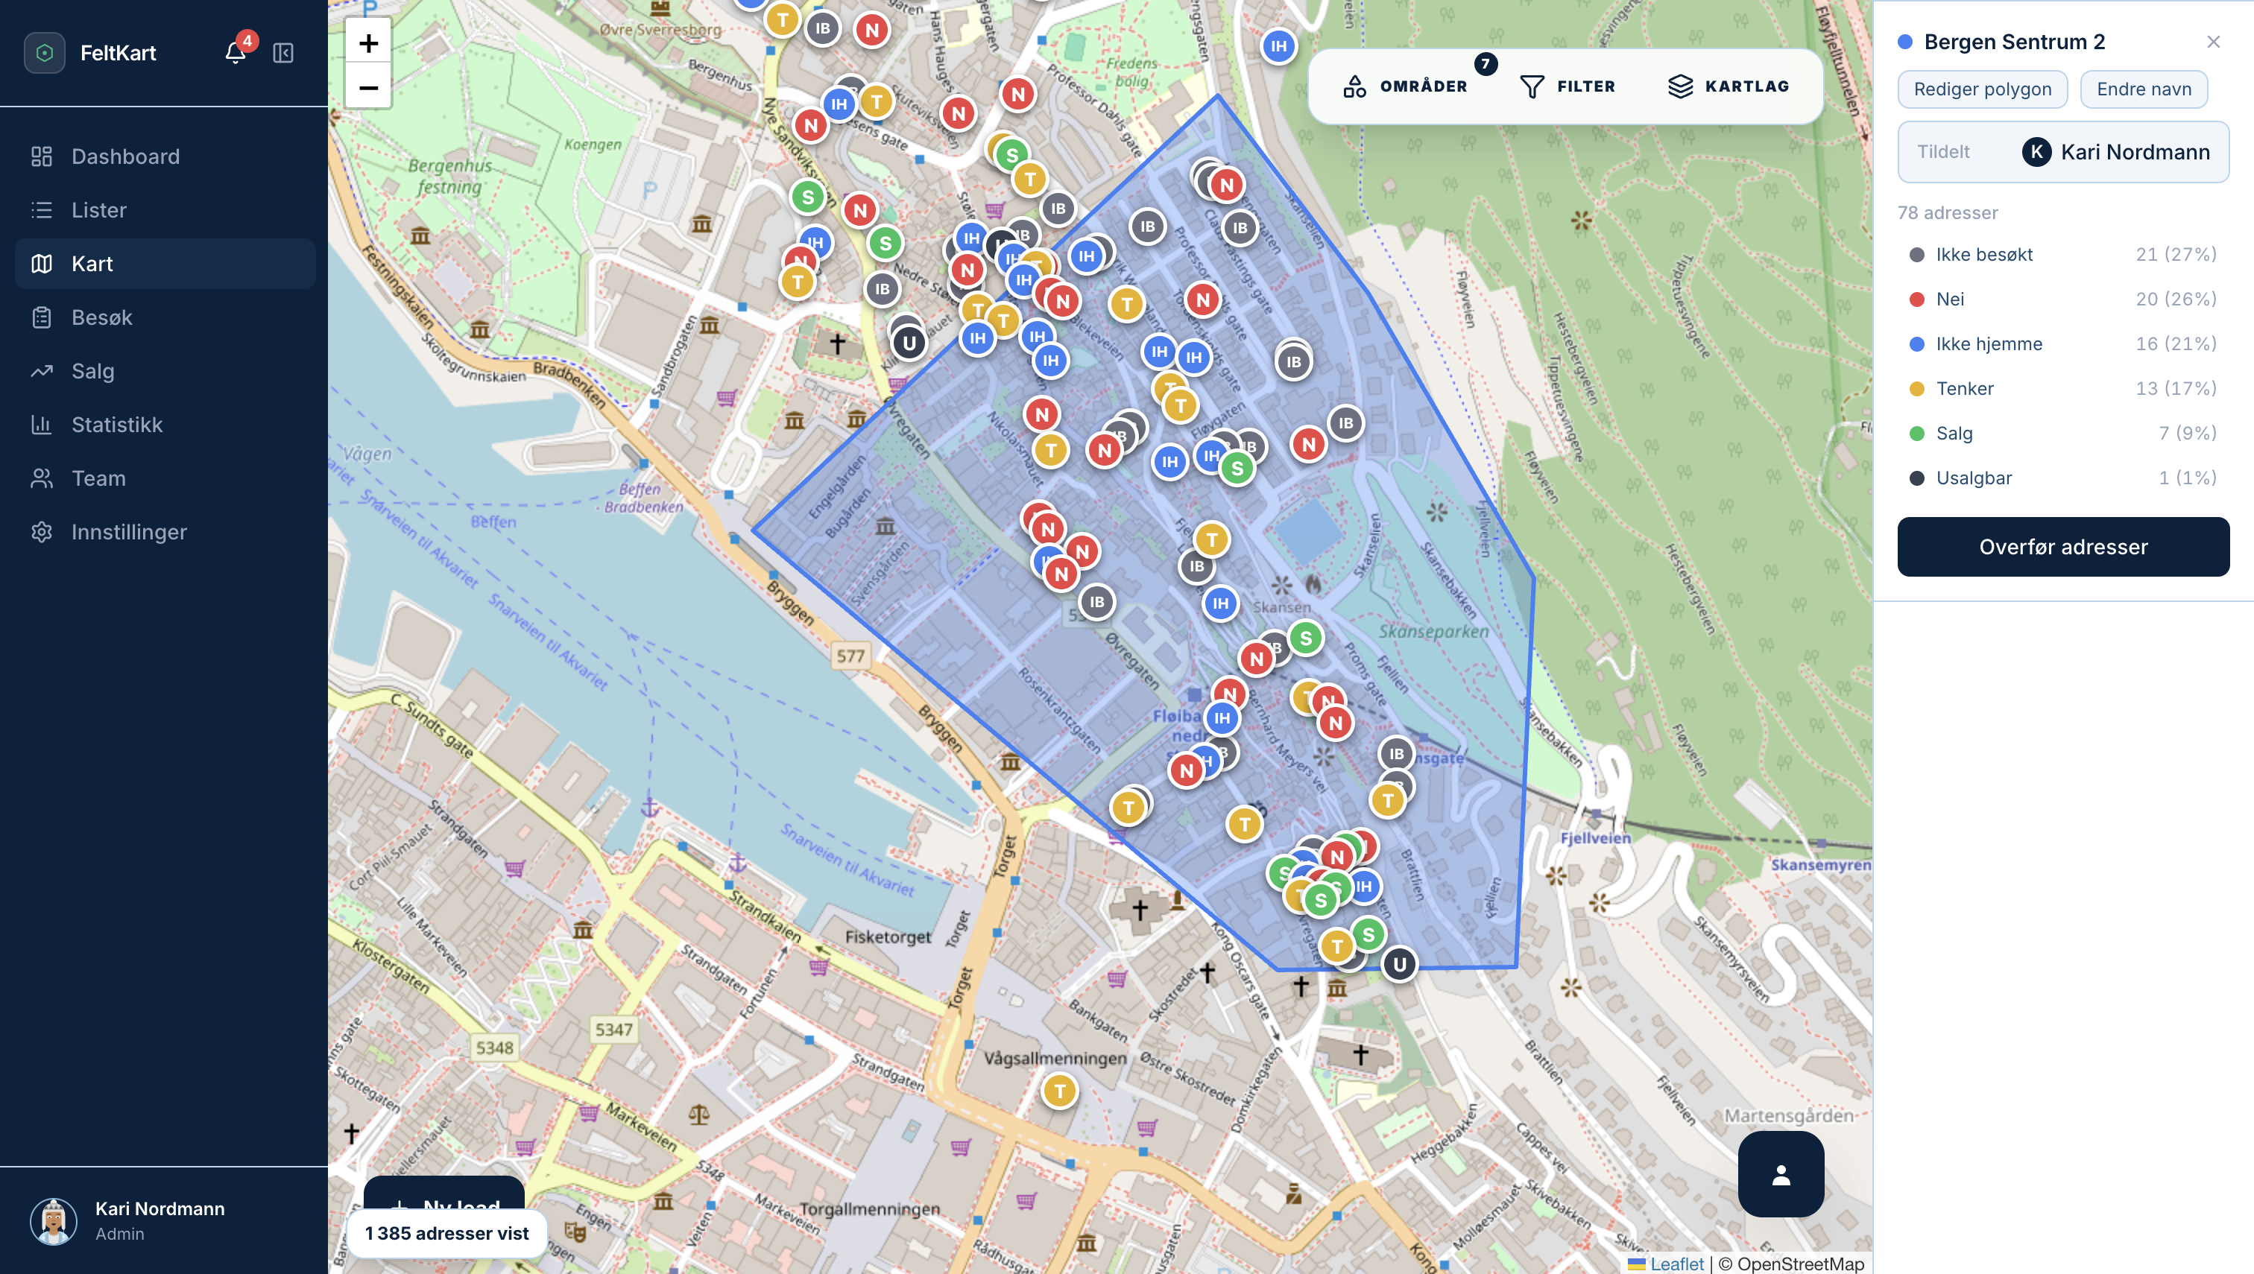Open the notifications bell icon
2254x1274 pixels.
coord(235,52)
